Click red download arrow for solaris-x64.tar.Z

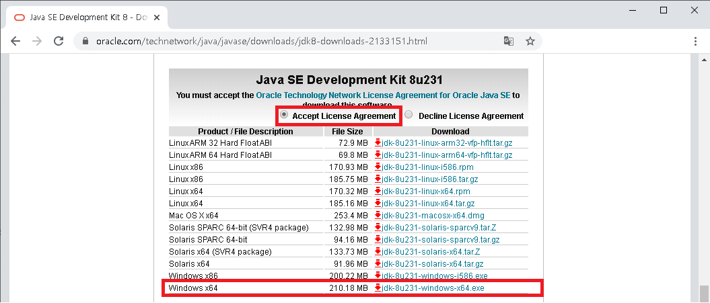coord(378,251)
